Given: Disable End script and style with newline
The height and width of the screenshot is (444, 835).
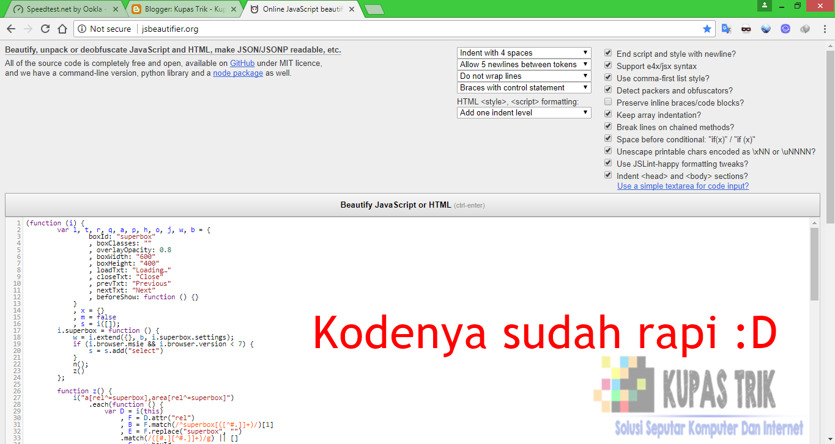Looking at the screenshot, I should pyautogui.click(x=607, y=53).
